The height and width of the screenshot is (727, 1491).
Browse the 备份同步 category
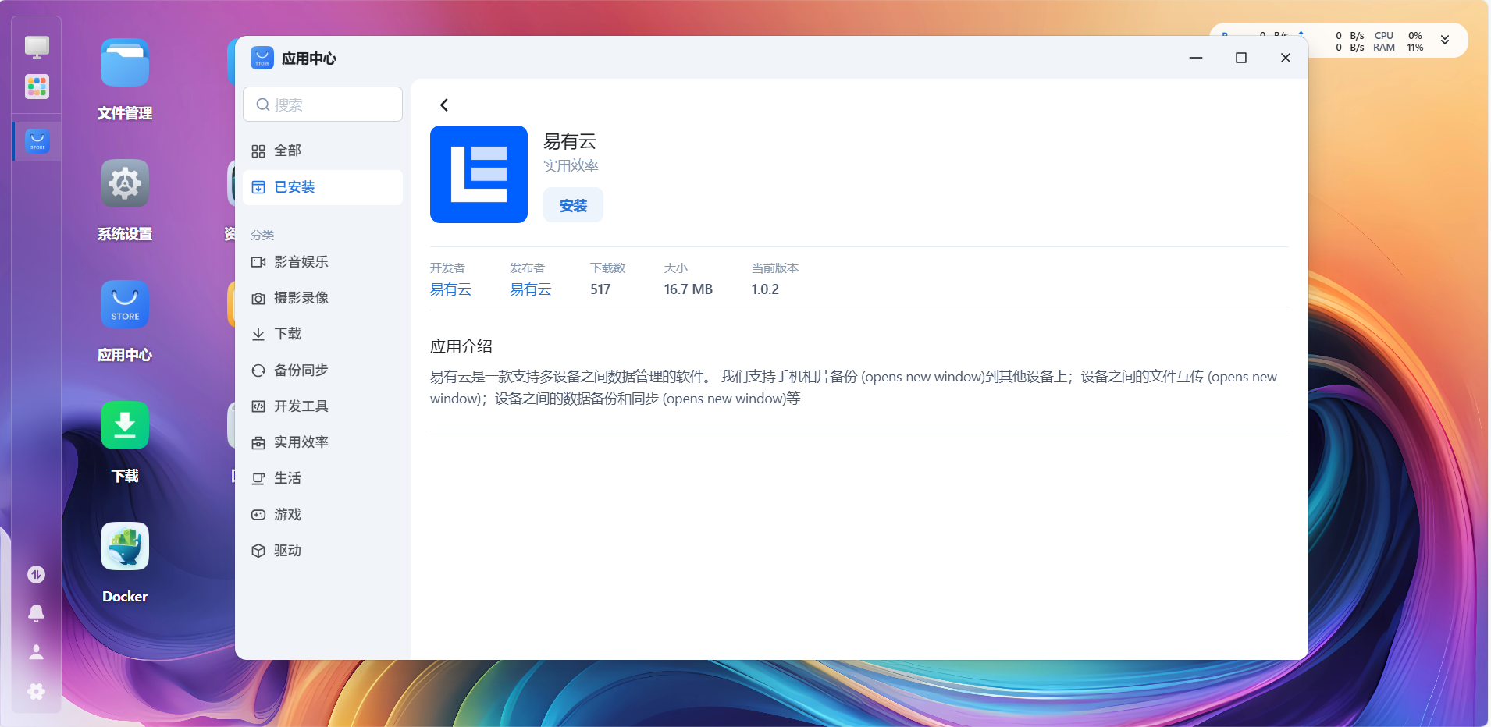point(322,371)
